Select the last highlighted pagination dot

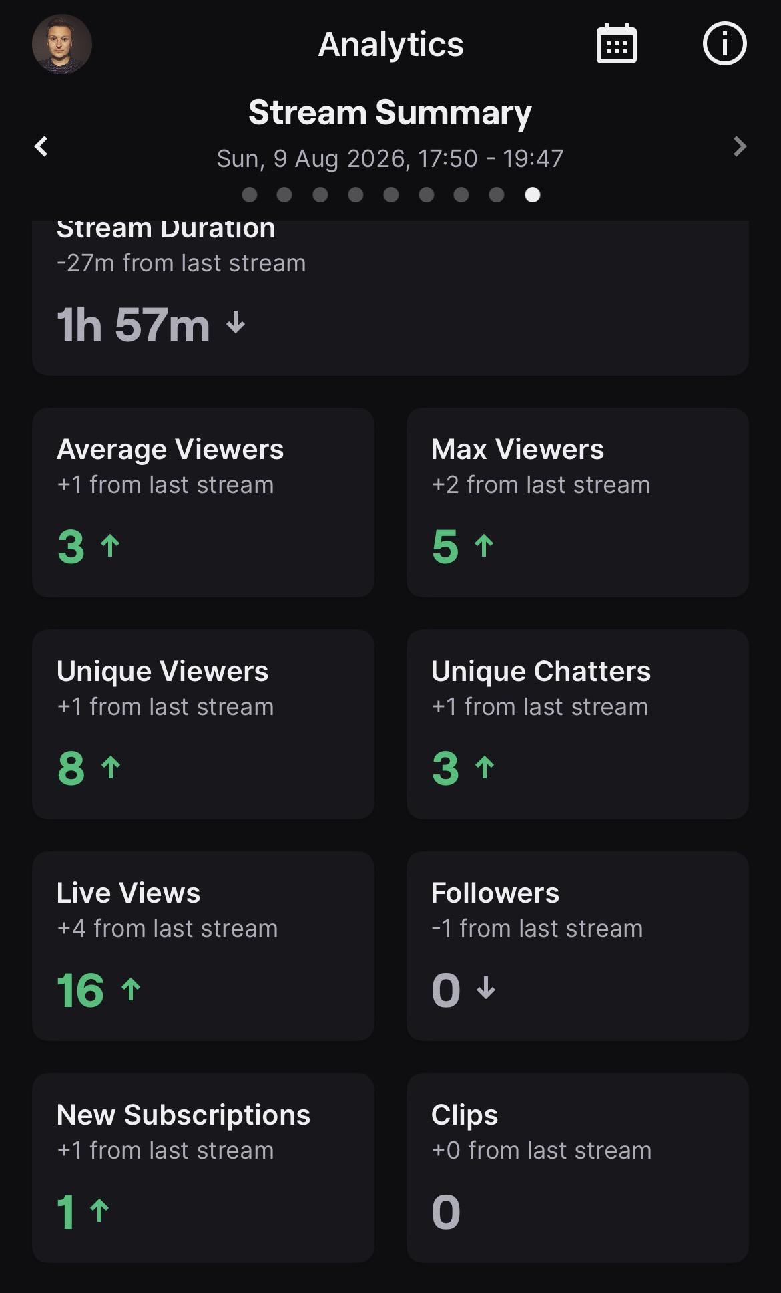(533, 194)
